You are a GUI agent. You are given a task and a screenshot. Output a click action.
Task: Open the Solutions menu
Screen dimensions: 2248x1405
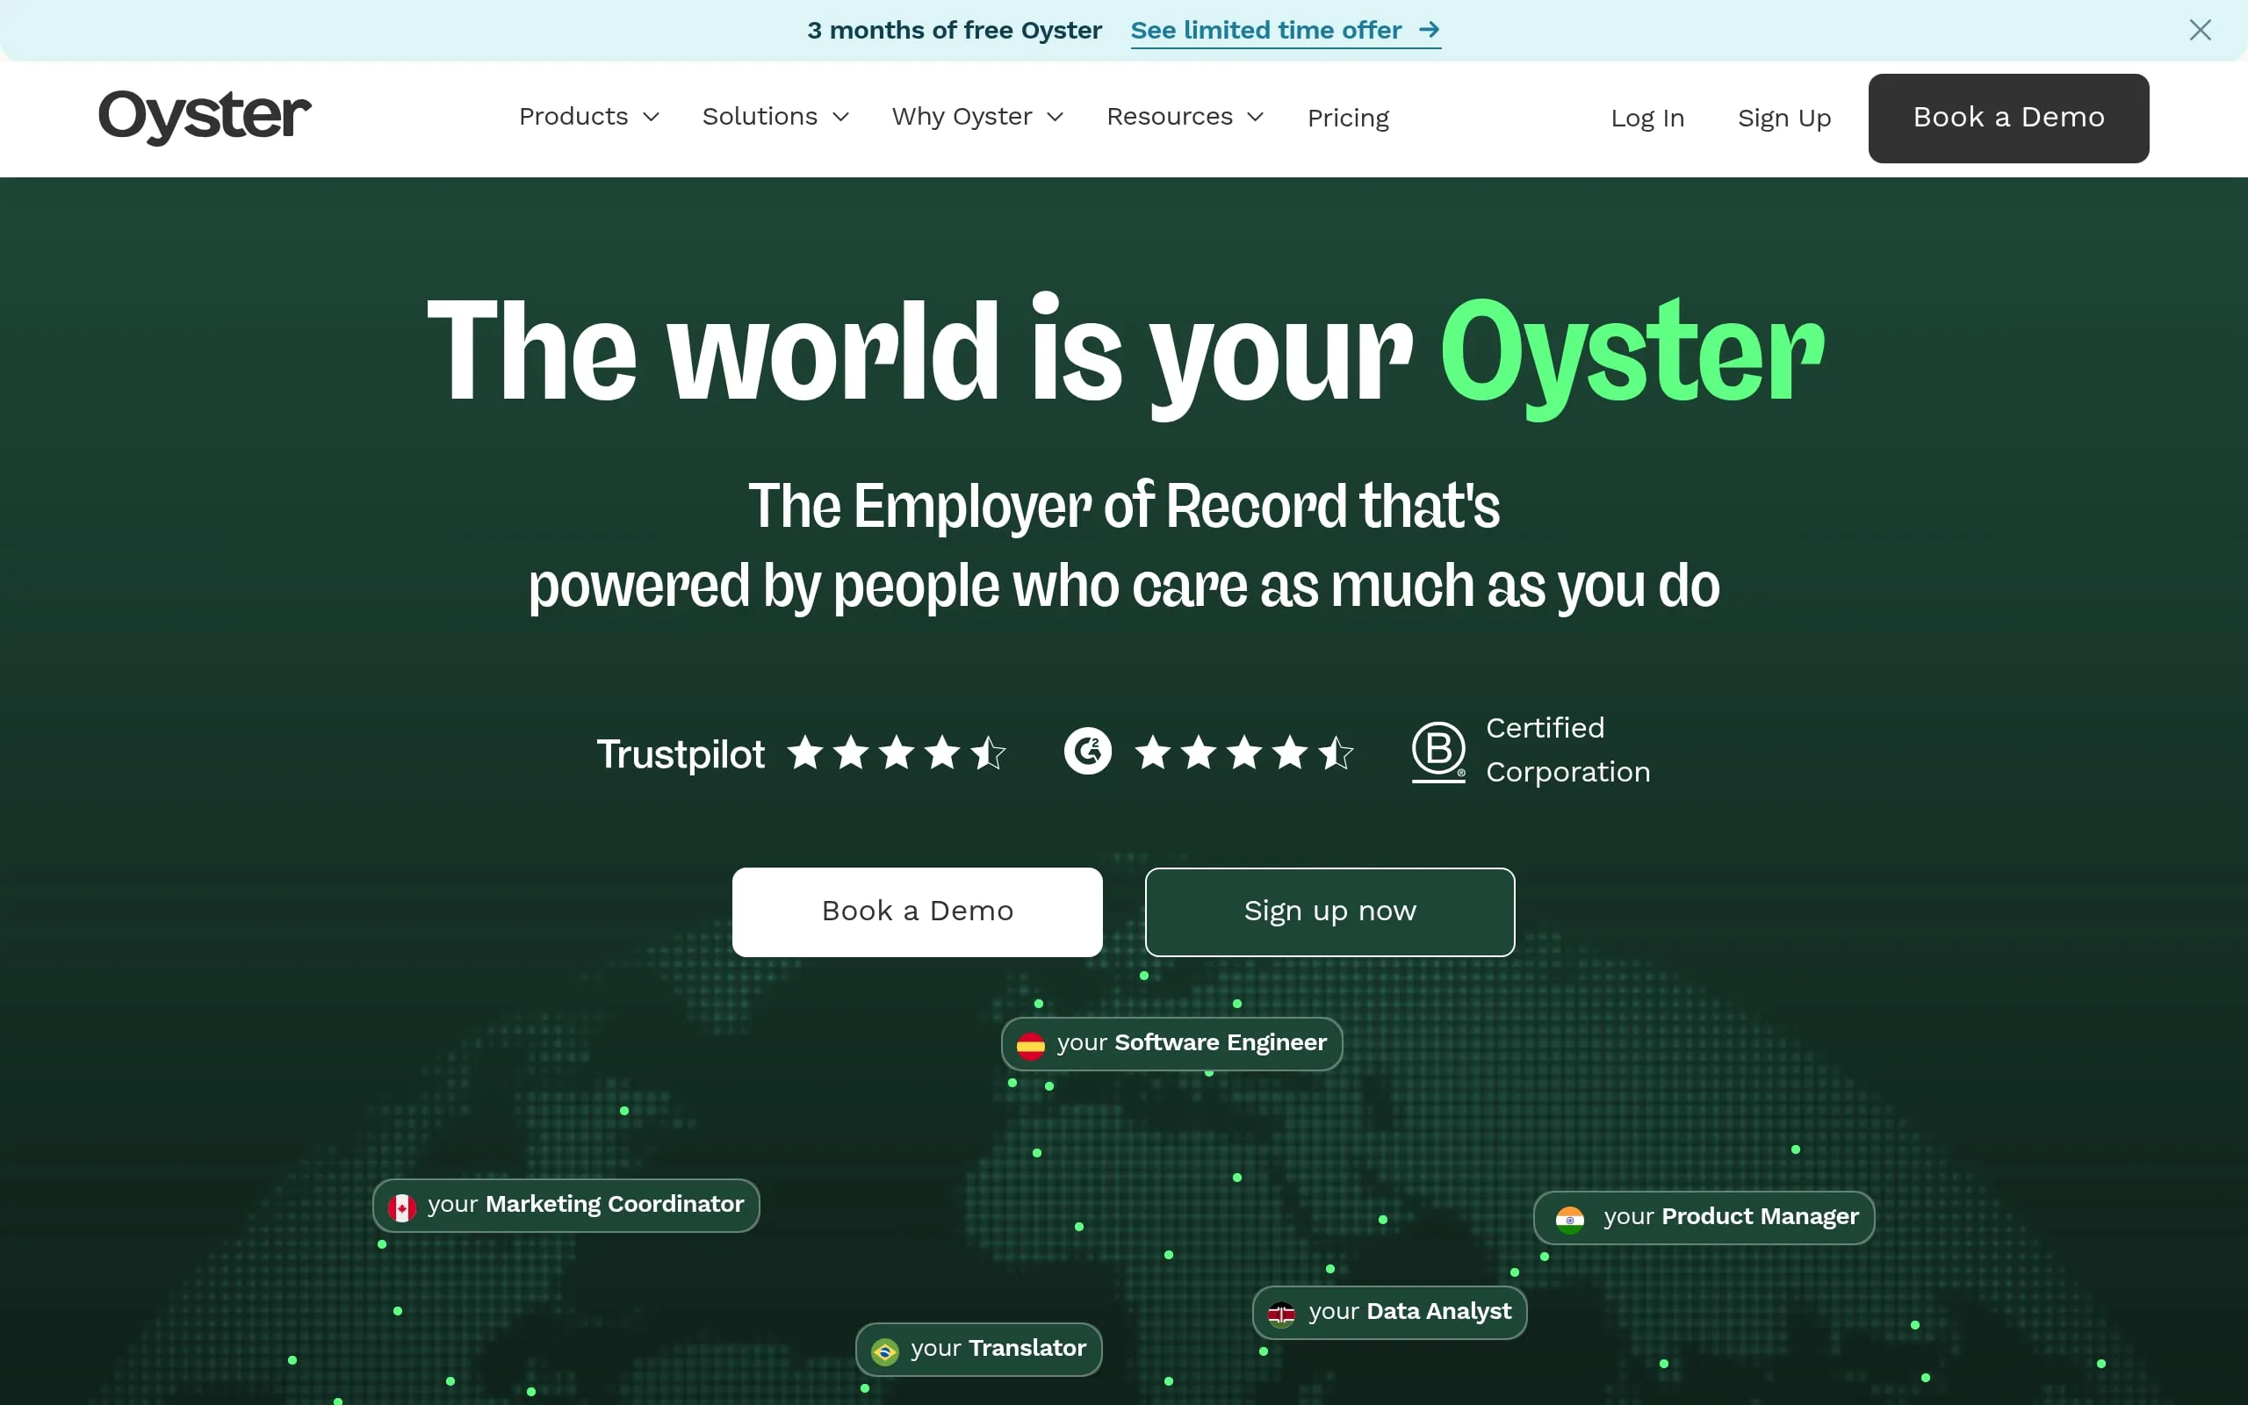point(775,117)
